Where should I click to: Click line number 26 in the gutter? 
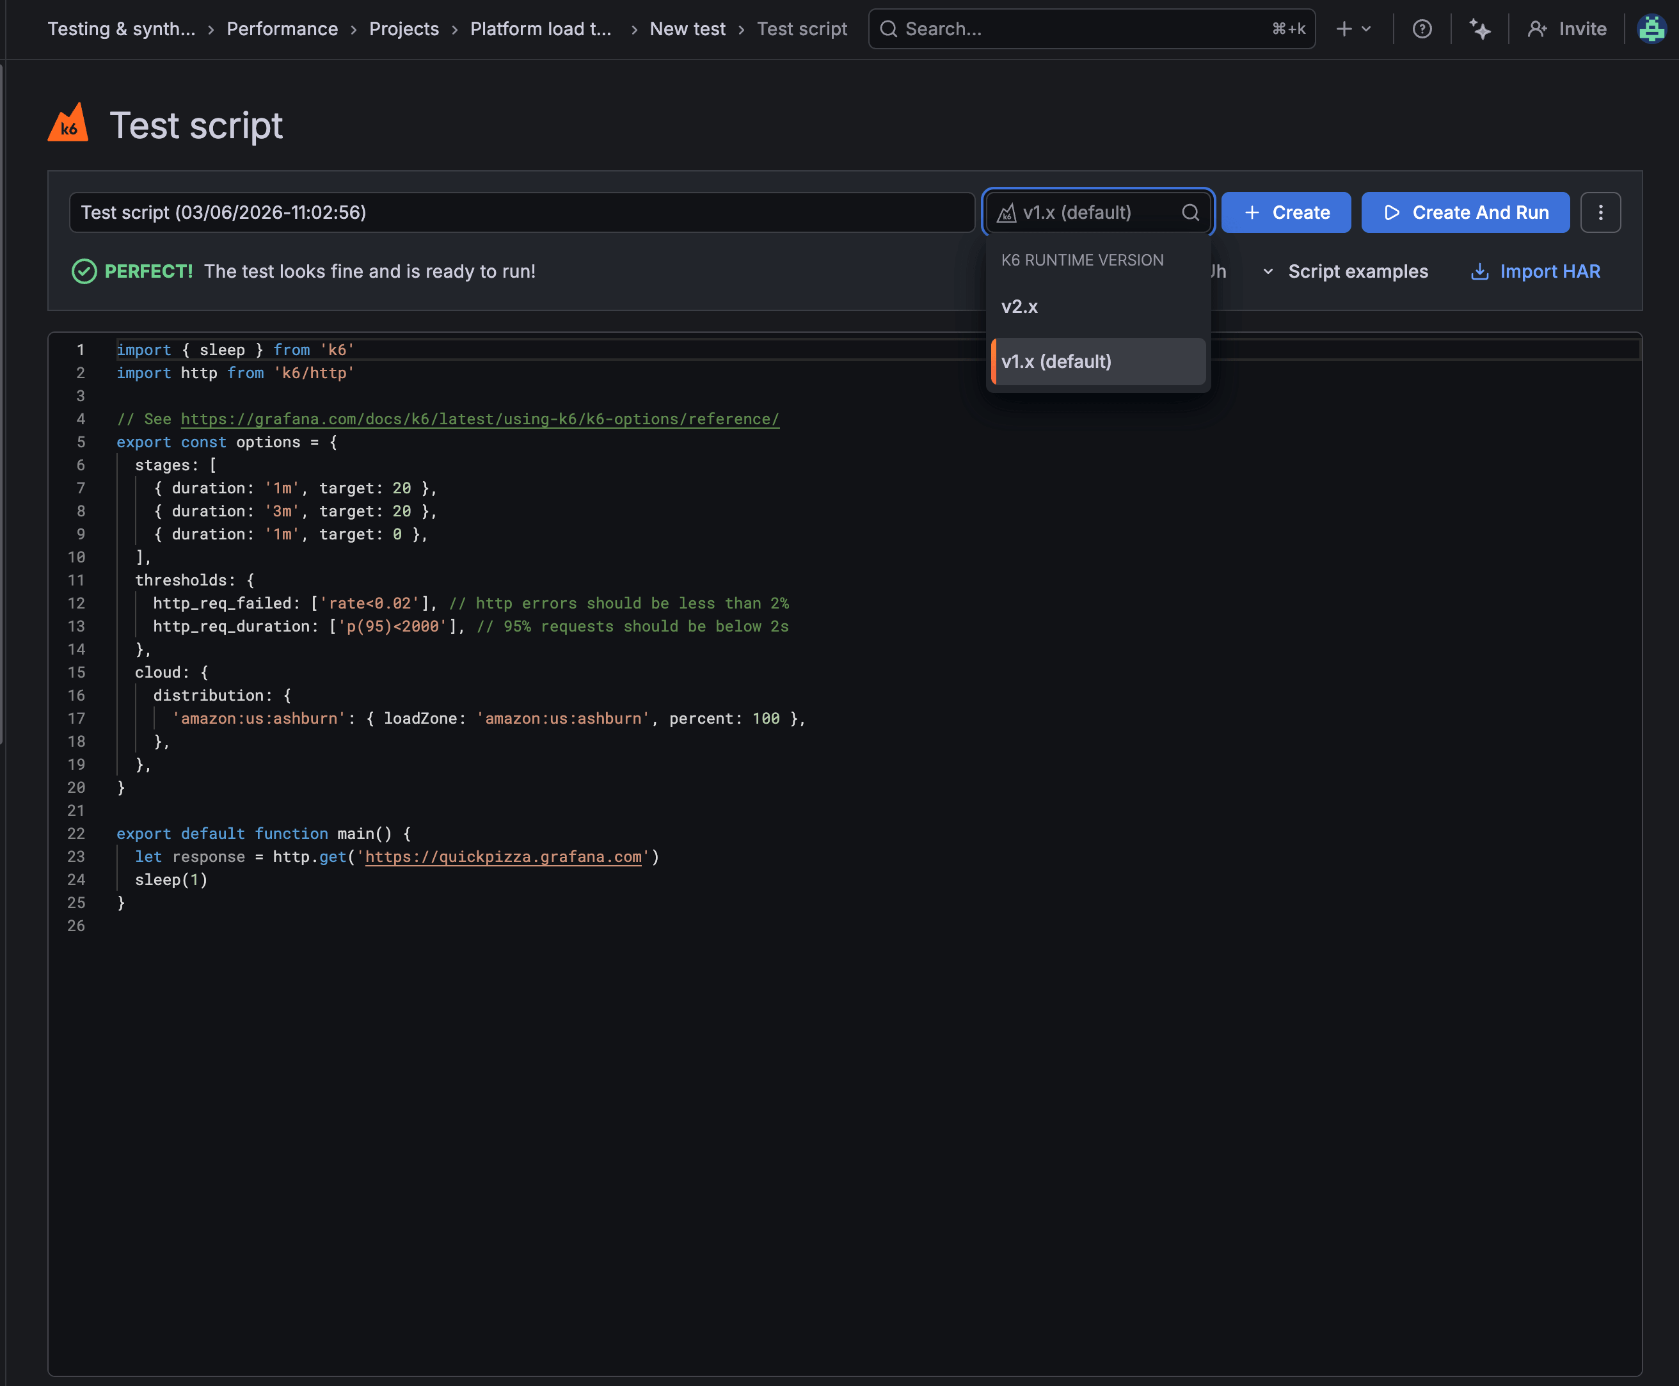[x=76, y=926]
